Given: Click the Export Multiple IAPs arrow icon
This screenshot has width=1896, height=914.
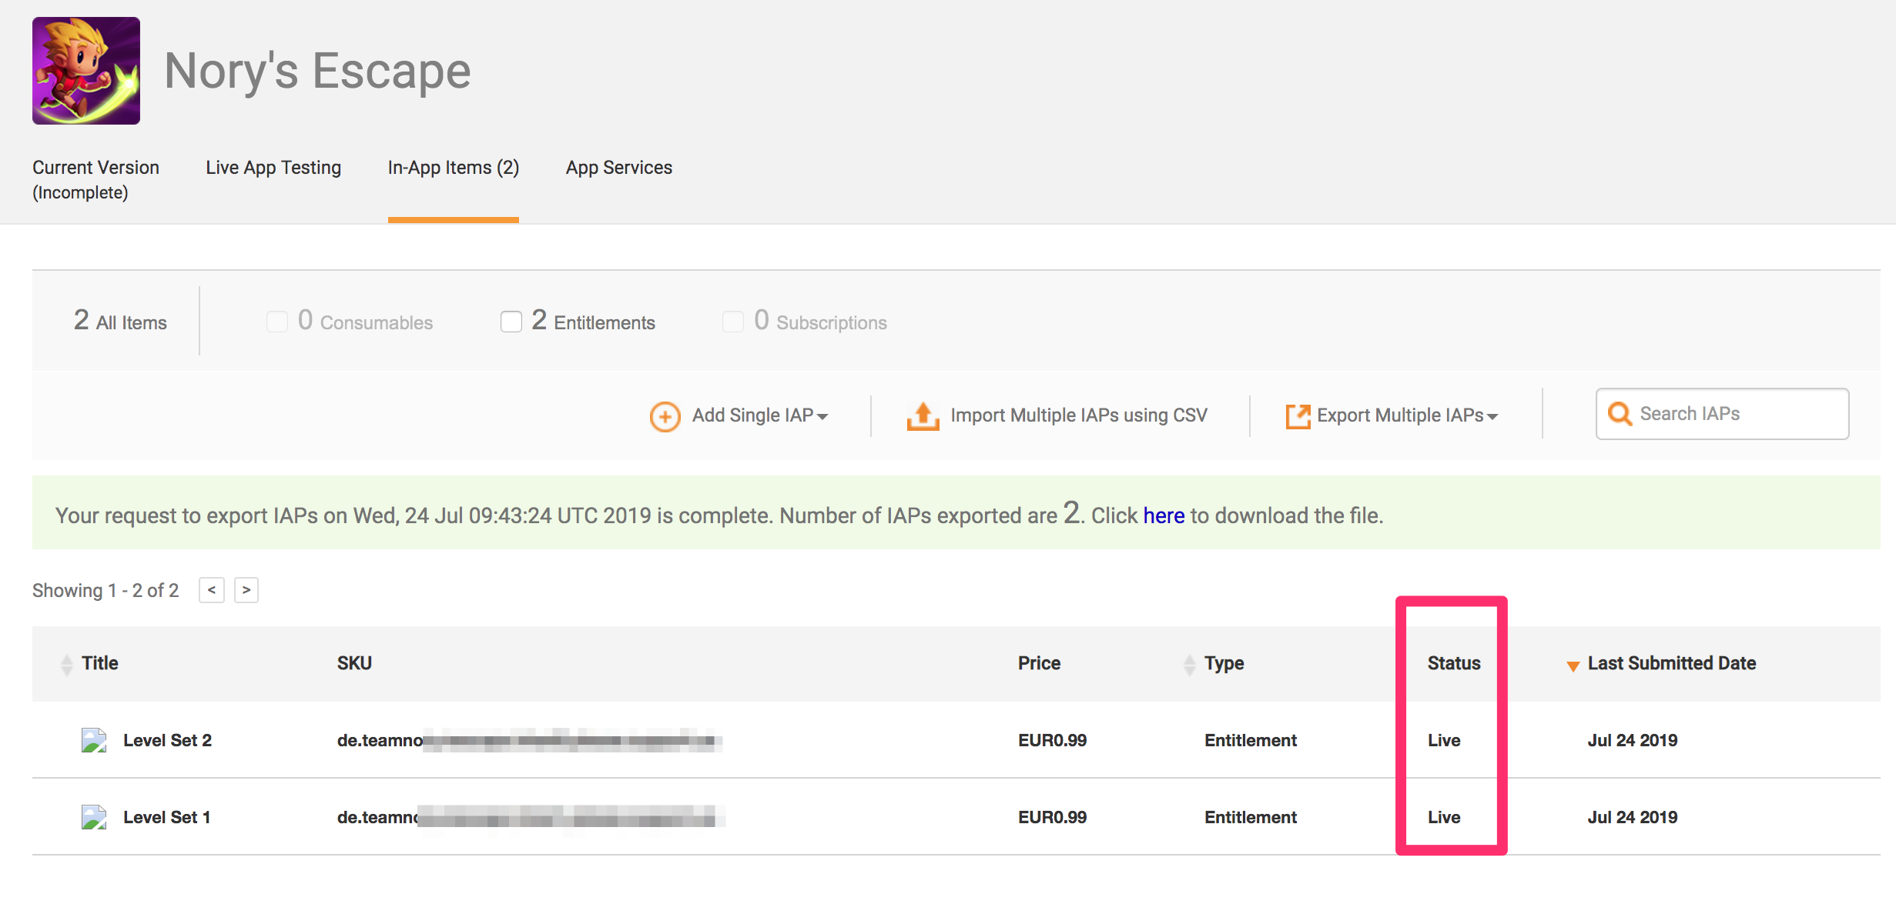Looking at the screenshot, I should (1298, 415).
